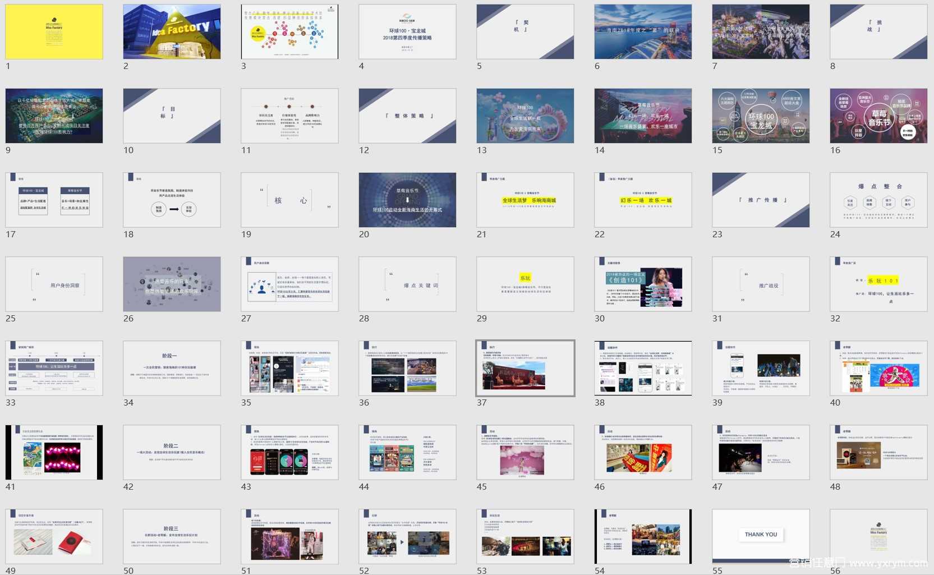
Task: Select slide 19 quoting 核心
Action: coord(289,200)
